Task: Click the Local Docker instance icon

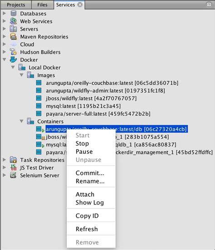Action: click(x=22, y=67)
